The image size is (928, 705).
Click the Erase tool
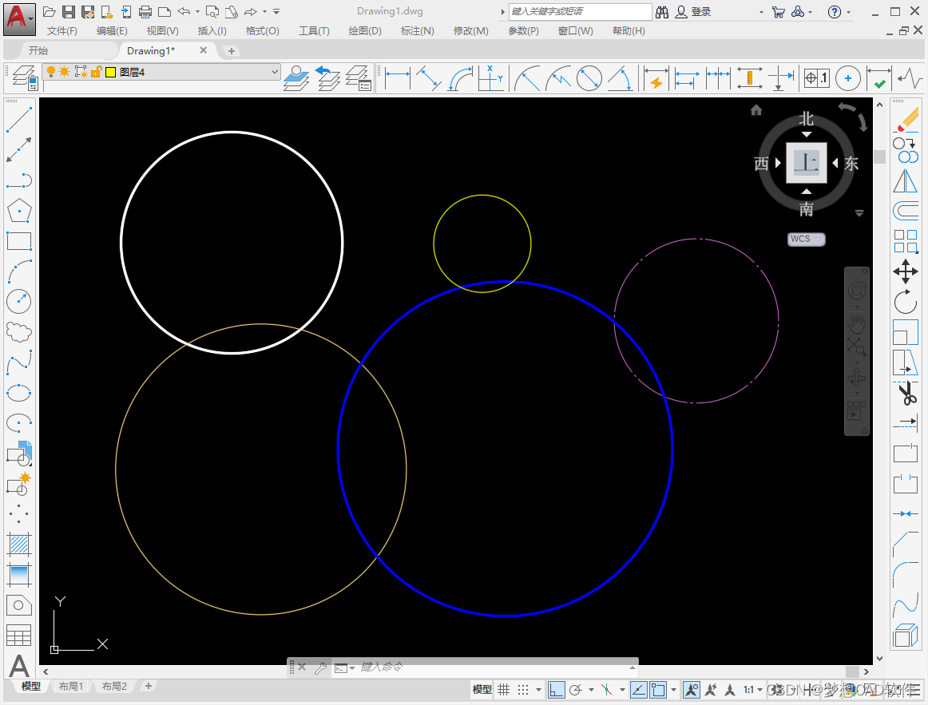click(x=906, y=120)
